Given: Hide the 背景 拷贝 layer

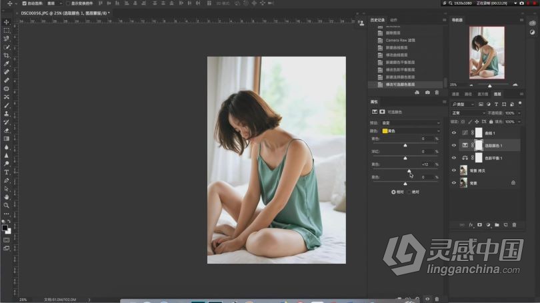Looking at the screenshot, I should [454, 170].
